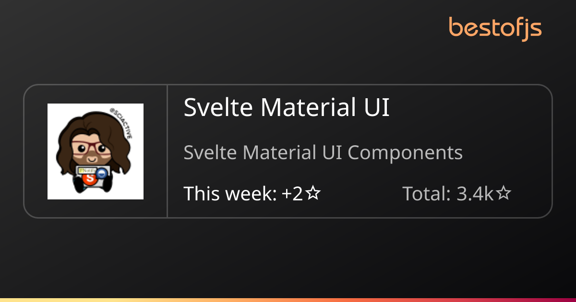This screenshot has height=302, width=576.
Task: Click the star icon after 3.4k
Action: tap(504, 194)
